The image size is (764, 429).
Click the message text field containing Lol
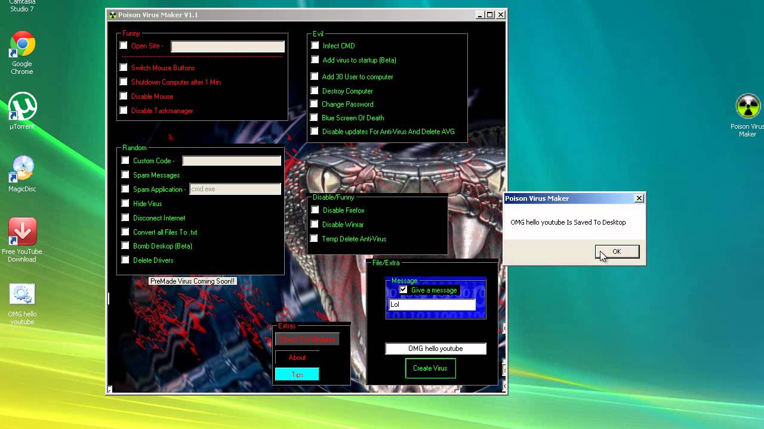[432, 304]
